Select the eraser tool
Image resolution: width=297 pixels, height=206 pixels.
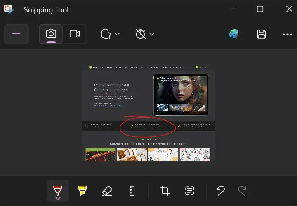107,191
